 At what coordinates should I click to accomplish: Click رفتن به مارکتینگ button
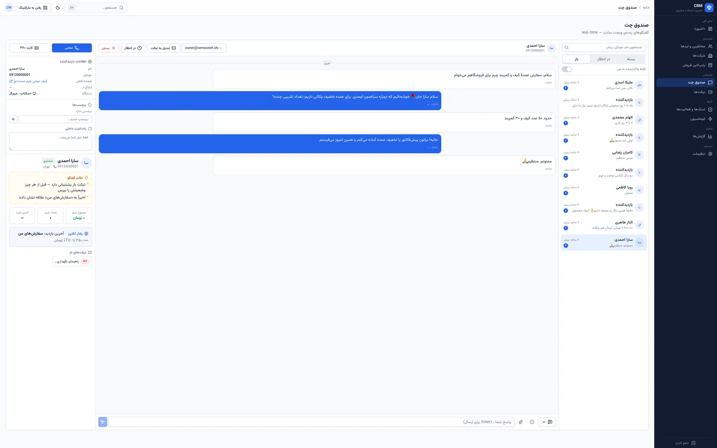(33, 7)
